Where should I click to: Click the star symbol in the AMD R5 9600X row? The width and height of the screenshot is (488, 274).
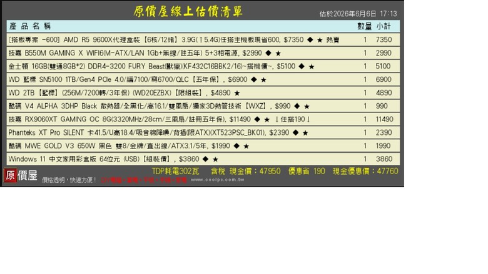point(320,40)
